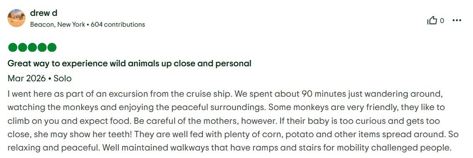Open the three-dot more options menu
Screen dimensions: 473x158
click(457, 21)
